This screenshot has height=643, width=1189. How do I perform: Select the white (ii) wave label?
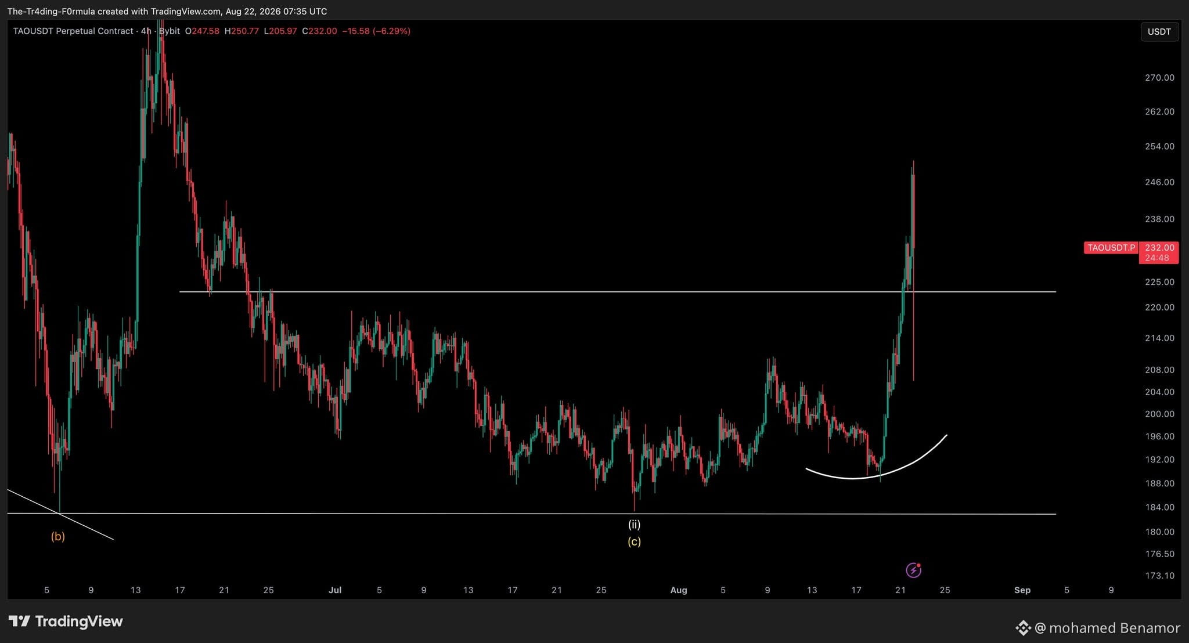click(x=634, y=525)
